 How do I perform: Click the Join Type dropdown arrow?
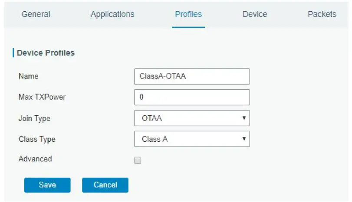point(244,118)
